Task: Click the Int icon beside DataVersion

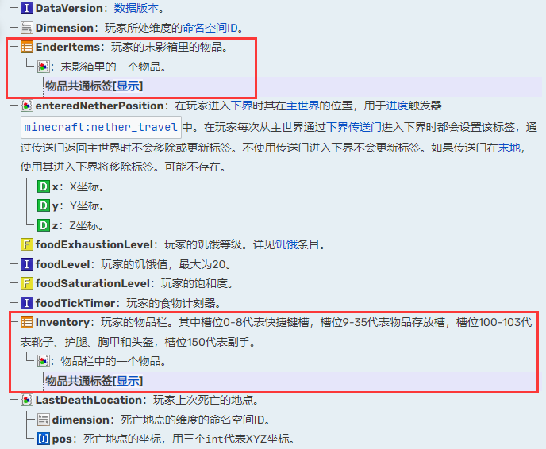Action: click(27, 8)
